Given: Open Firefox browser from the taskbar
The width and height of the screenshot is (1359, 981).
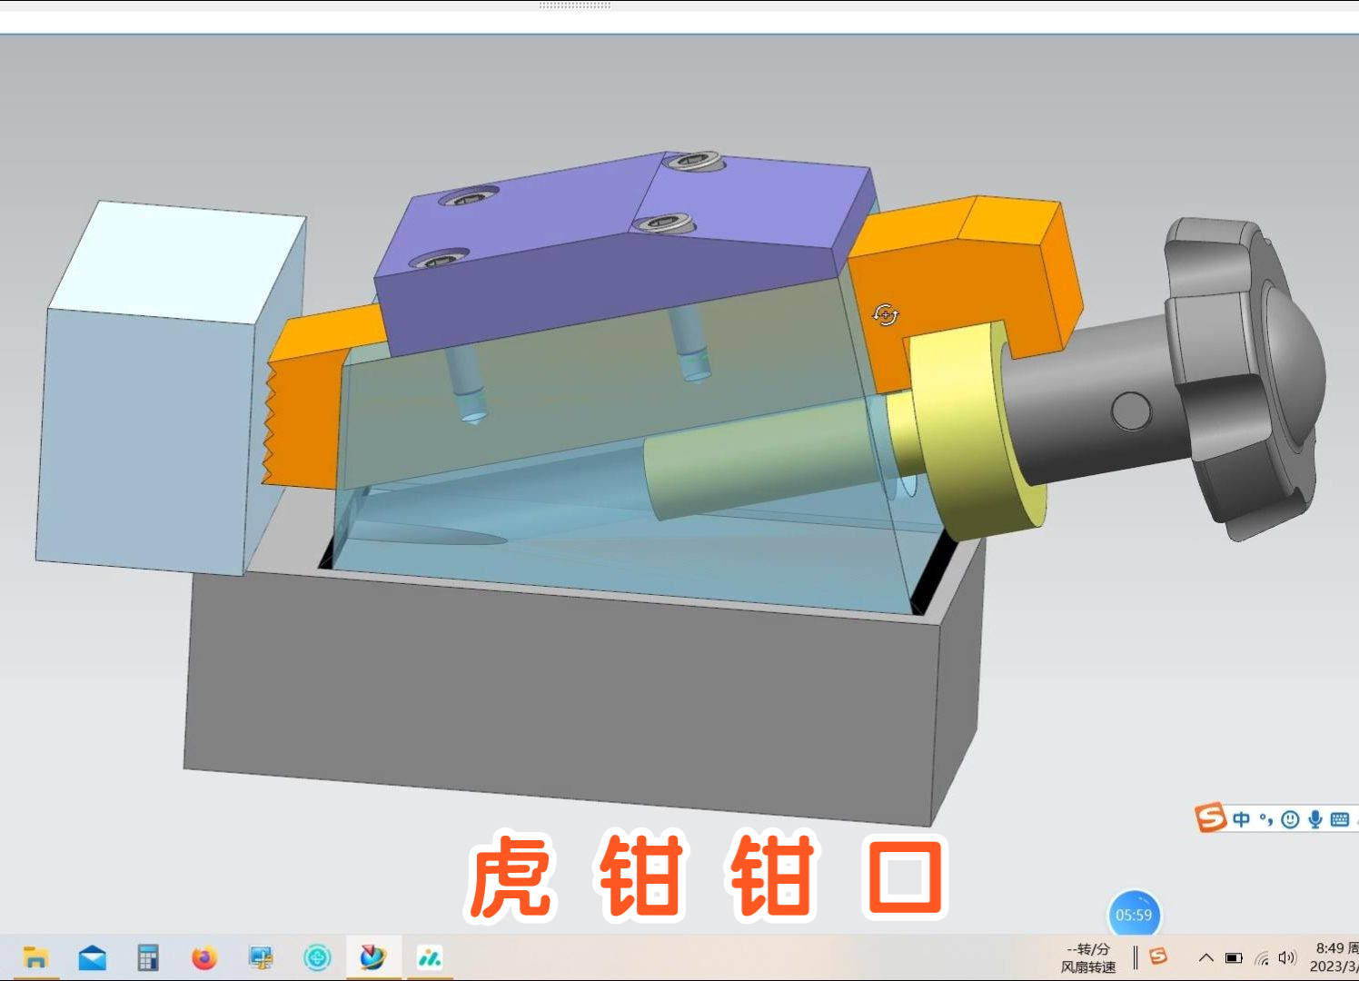Looking at the screenshot, I should (204, 957).
